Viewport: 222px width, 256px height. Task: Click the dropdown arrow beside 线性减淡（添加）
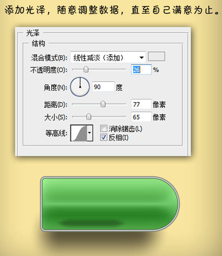[x=141, y=58]
